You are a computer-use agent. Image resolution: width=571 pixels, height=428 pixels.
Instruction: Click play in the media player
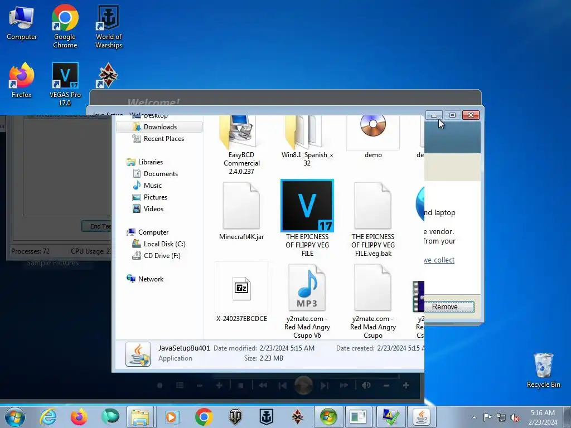click(x=303, y=385)
